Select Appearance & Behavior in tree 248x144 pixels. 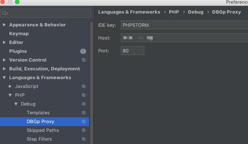pos(37,25)
